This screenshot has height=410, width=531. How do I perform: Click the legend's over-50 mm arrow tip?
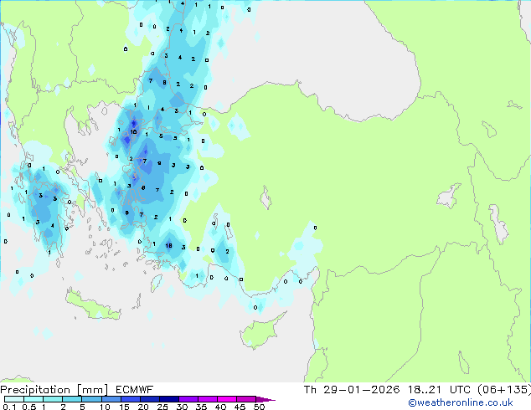[x=265, y=399]
